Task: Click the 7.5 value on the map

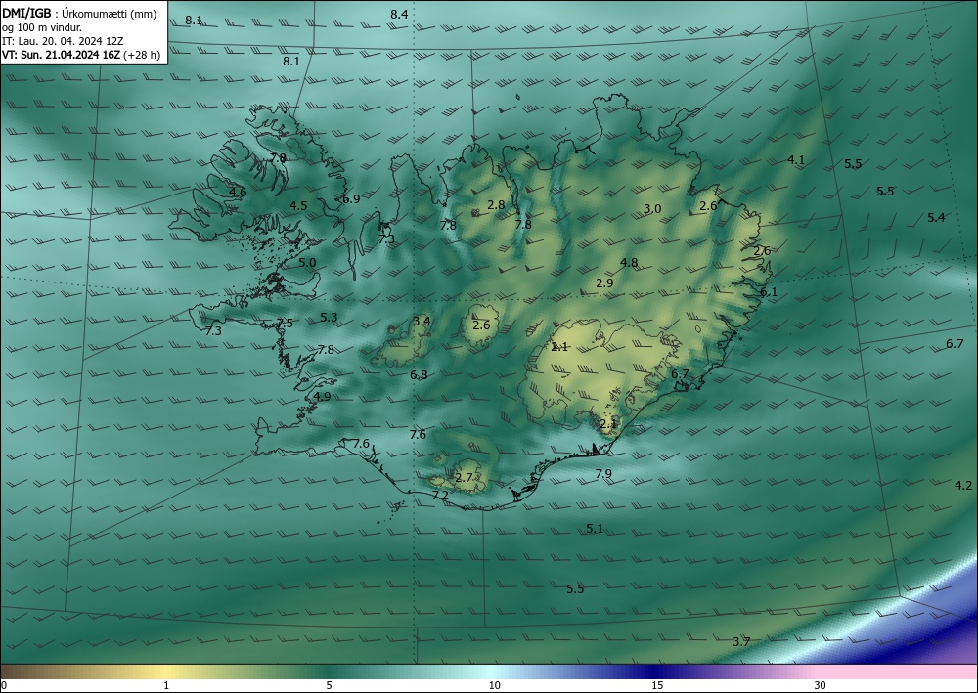Action: pyautogui.click(x=285, y=324)
